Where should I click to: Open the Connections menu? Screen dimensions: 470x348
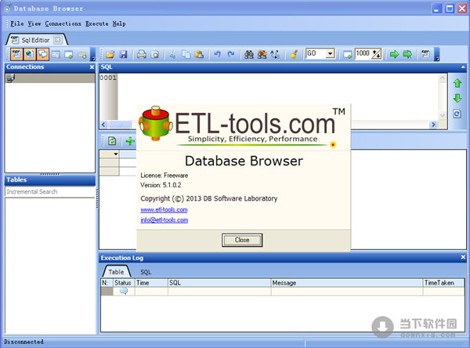(63, 24)
